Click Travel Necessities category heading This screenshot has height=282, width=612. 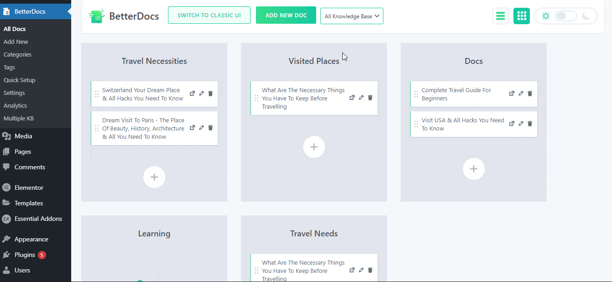pos(154,61)
